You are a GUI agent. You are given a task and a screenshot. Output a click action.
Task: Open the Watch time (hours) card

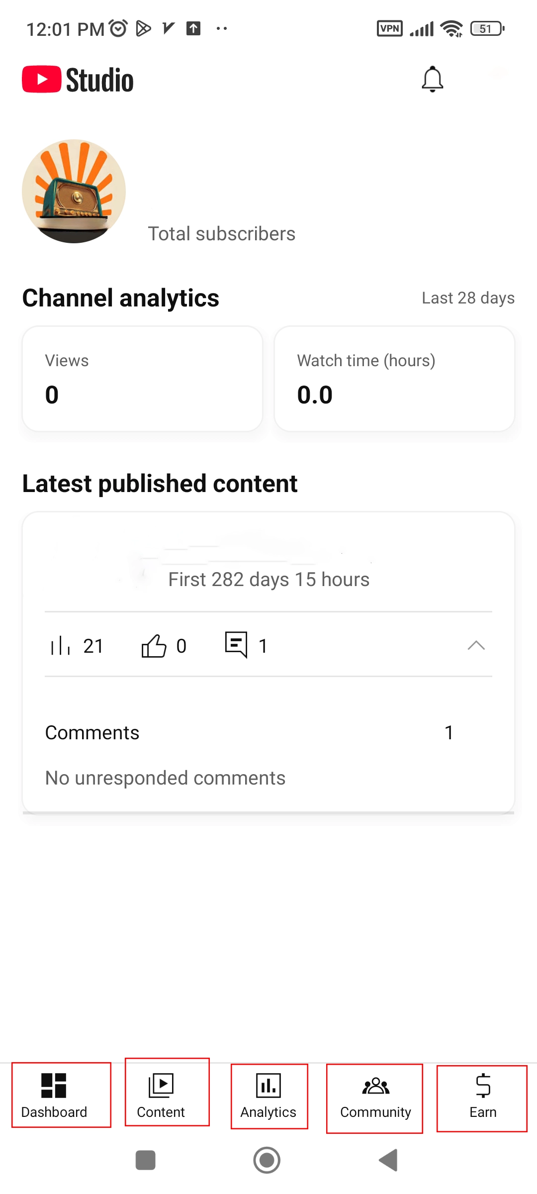(394, 379)
